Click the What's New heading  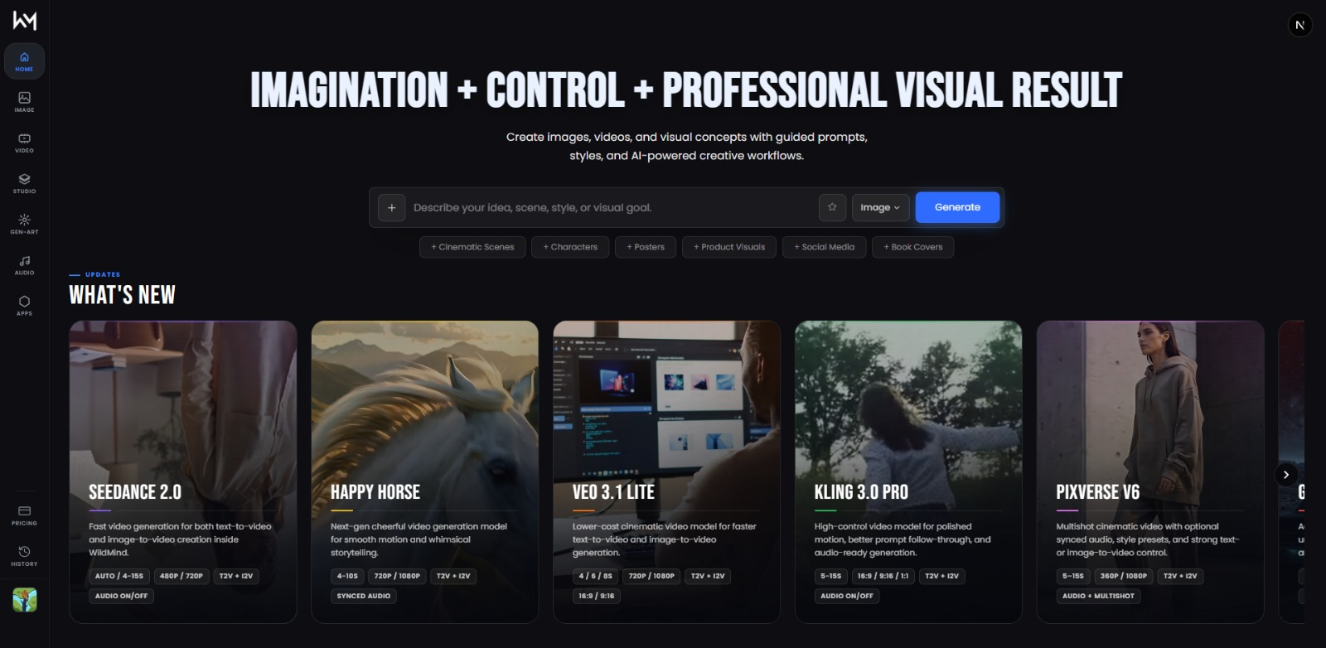tap(122, 295)
